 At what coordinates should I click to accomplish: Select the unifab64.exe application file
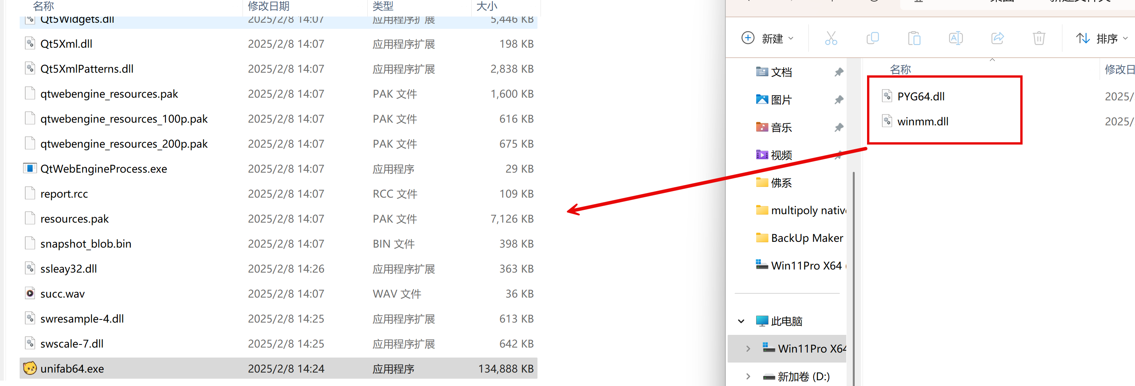pos(72,368)
